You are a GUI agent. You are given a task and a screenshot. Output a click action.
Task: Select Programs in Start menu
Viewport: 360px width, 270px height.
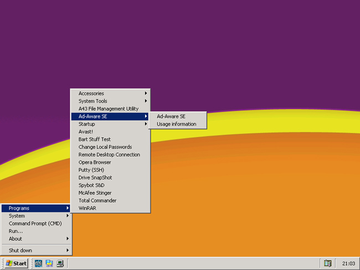(36, 208)
